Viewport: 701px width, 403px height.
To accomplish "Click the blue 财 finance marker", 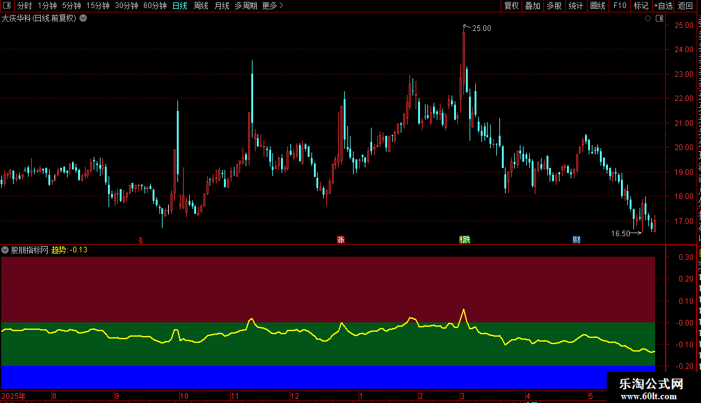I will click(x=576, y=240).
